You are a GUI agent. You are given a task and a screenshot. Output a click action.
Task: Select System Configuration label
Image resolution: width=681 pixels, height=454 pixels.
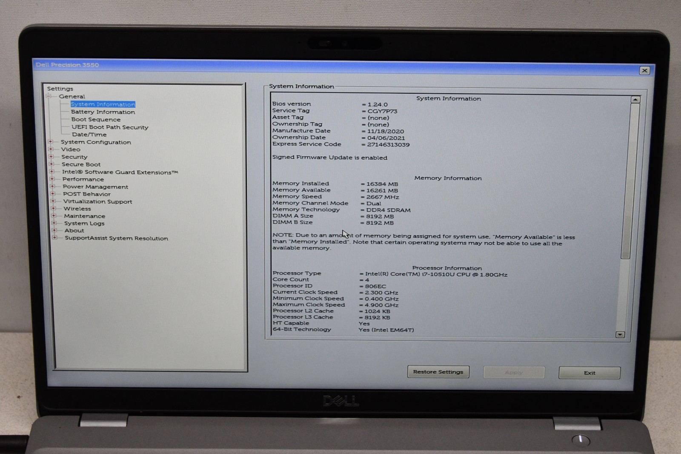(96, 142)
